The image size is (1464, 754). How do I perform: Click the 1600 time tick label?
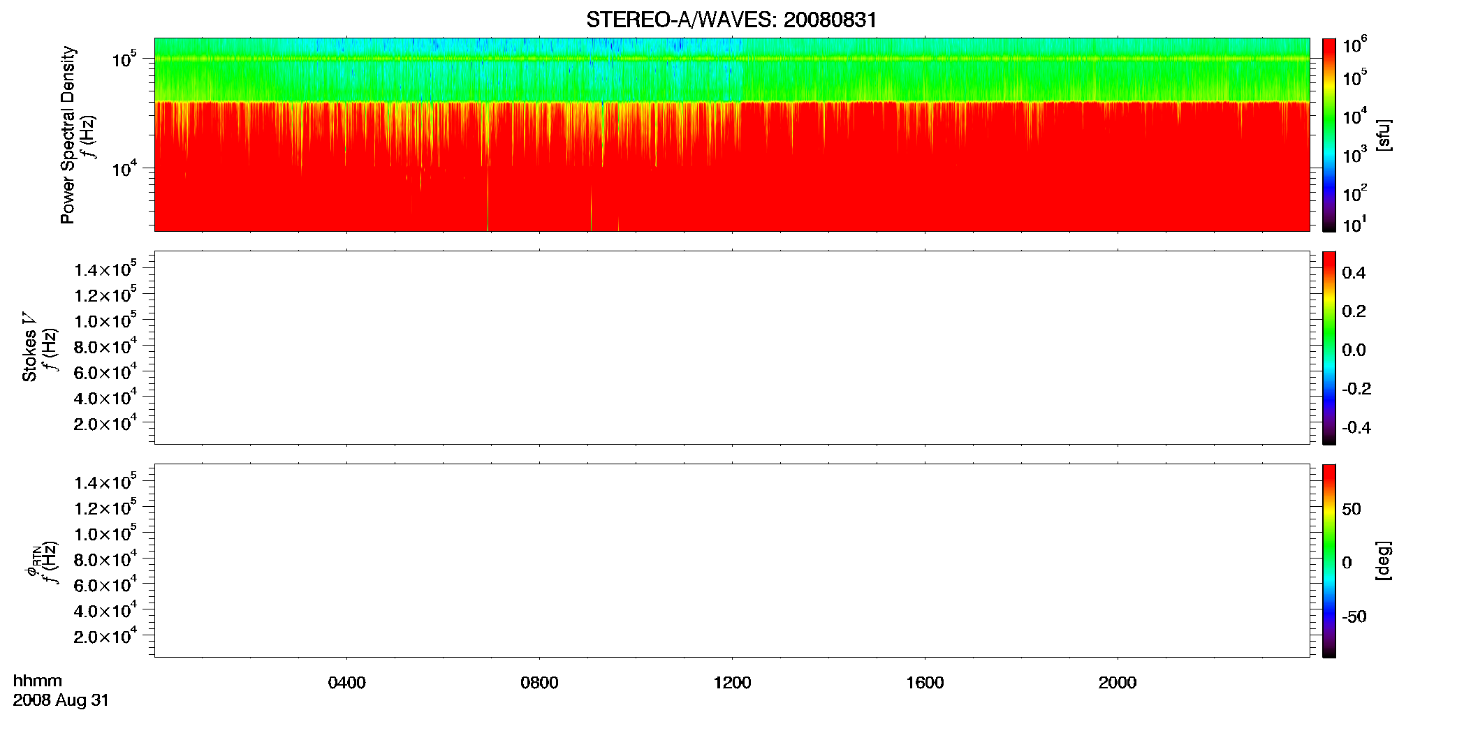pyautogui.click(x=925, y=683)
